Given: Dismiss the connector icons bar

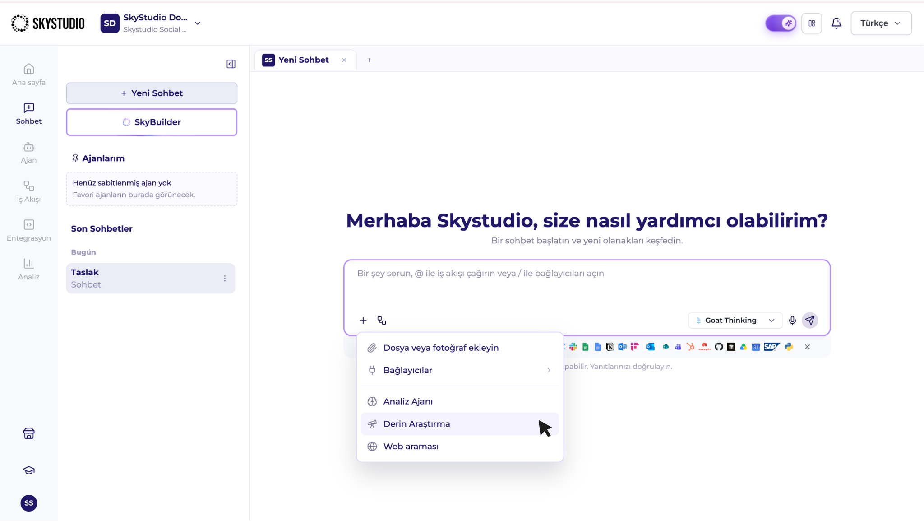Looking at the screenshot, I should coord(807,347).
